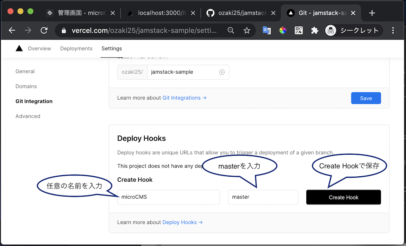Click the vercel.com address bar URL
The height and width of the screenshot is (246, 406).
pos(144,31)
